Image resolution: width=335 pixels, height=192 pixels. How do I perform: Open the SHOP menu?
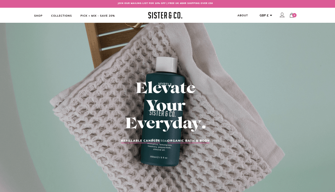pyautogui.click(x=38, y=16)
